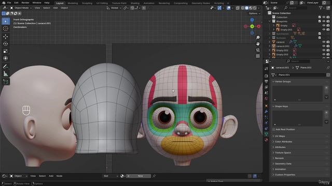Hide Empty.002 with its eye icon
Screen dimensions: 332x186
324,50
